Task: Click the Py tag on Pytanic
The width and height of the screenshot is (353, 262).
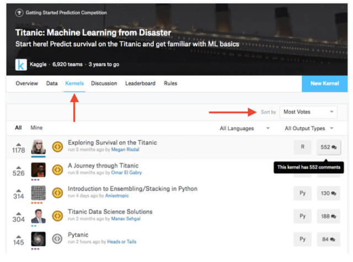Action: point(303,239)
